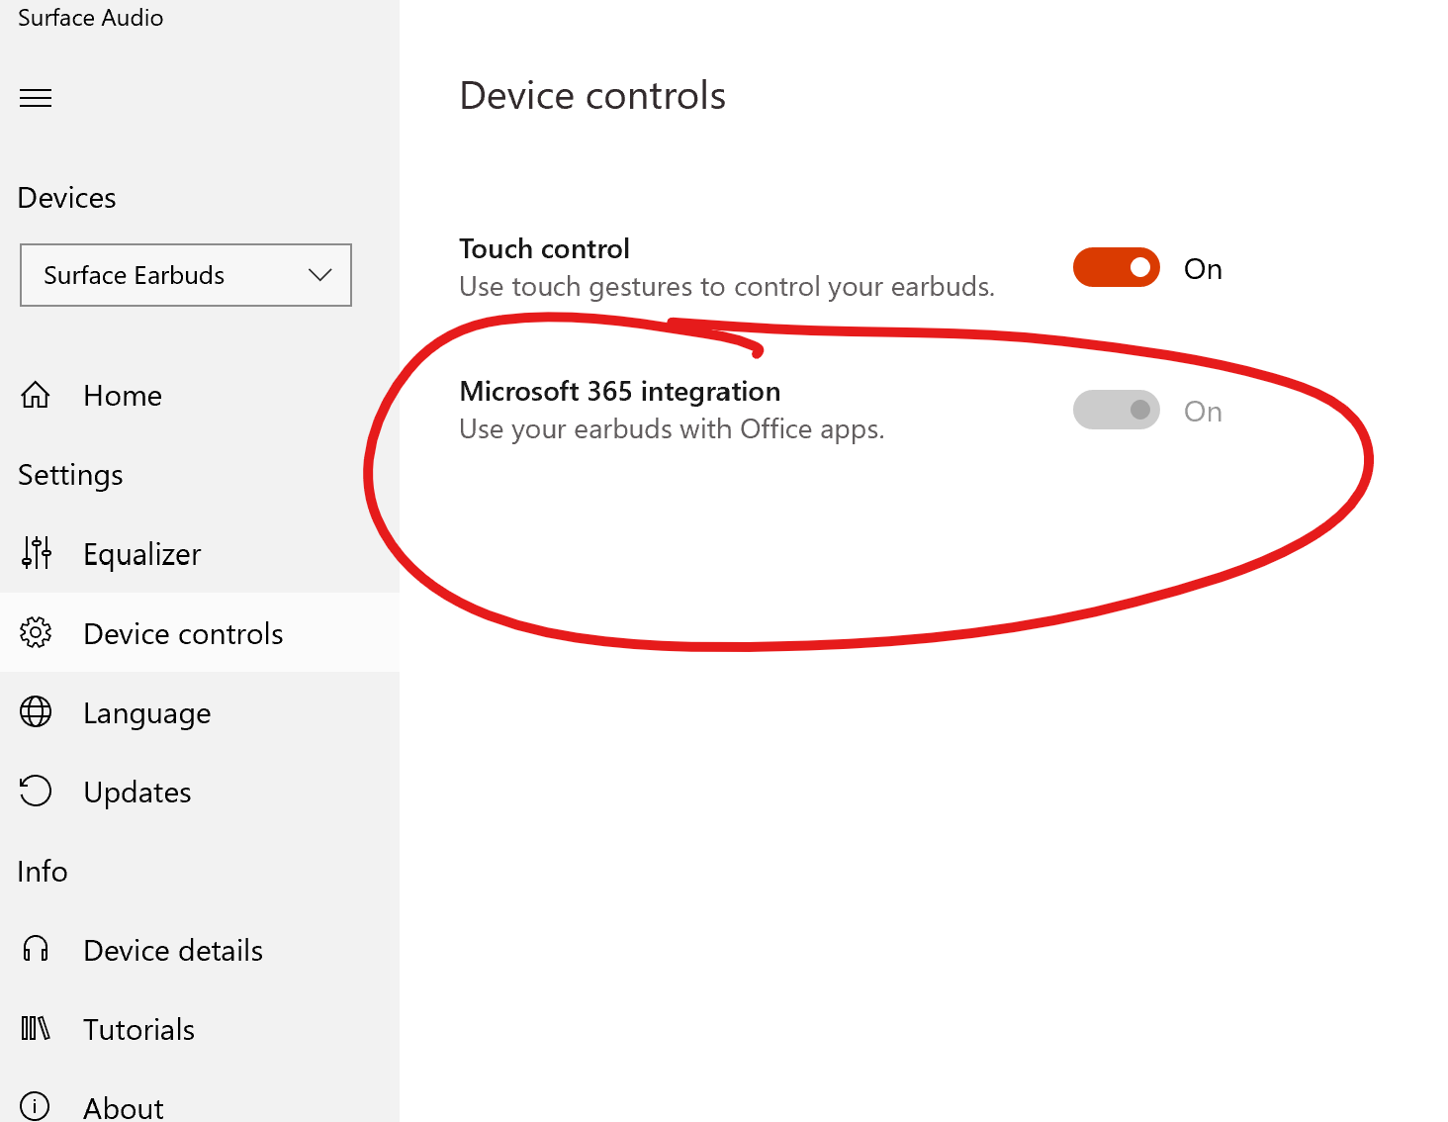
Task: Turn off the Touch control switch
Action: click(x=1117, y=267)
